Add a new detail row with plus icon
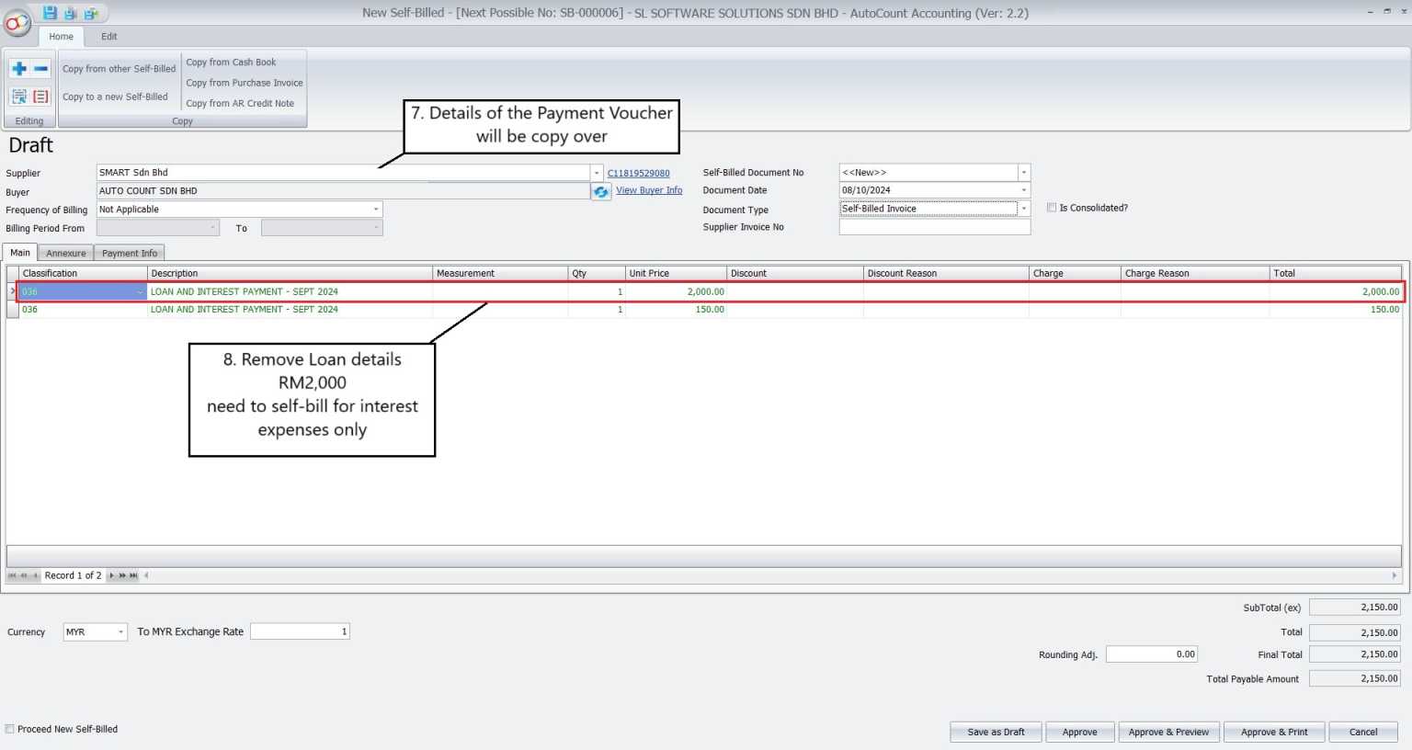Viewport: 1412px width, 750px height. click(18, 69)
